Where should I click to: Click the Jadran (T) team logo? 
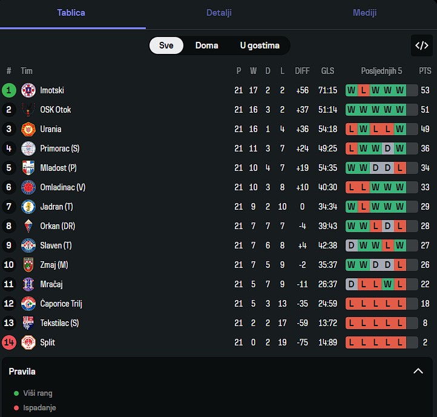pos(28,207)
